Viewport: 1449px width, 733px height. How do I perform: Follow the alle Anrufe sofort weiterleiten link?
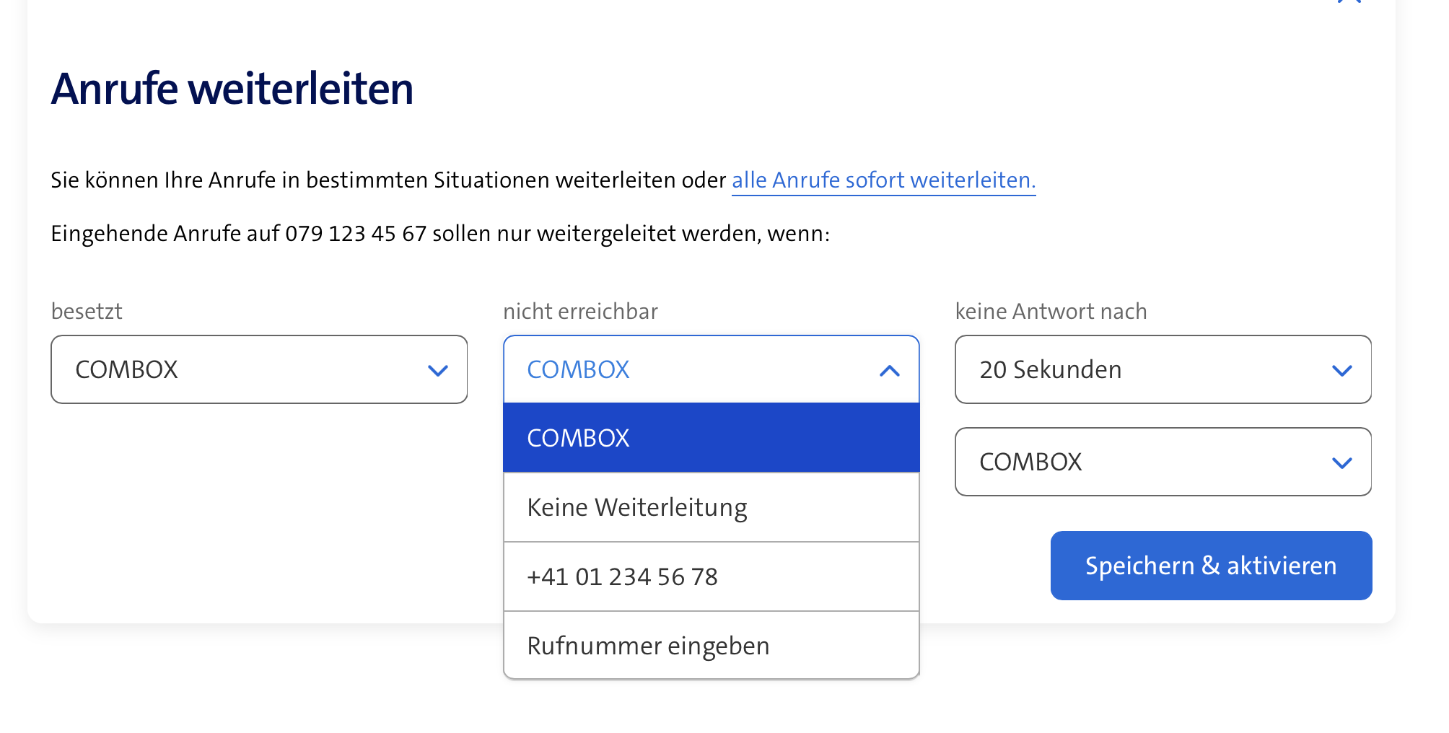point(883,180)
